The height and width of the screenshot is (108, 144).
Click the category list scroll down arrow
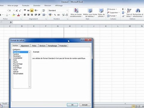[30, 87]
